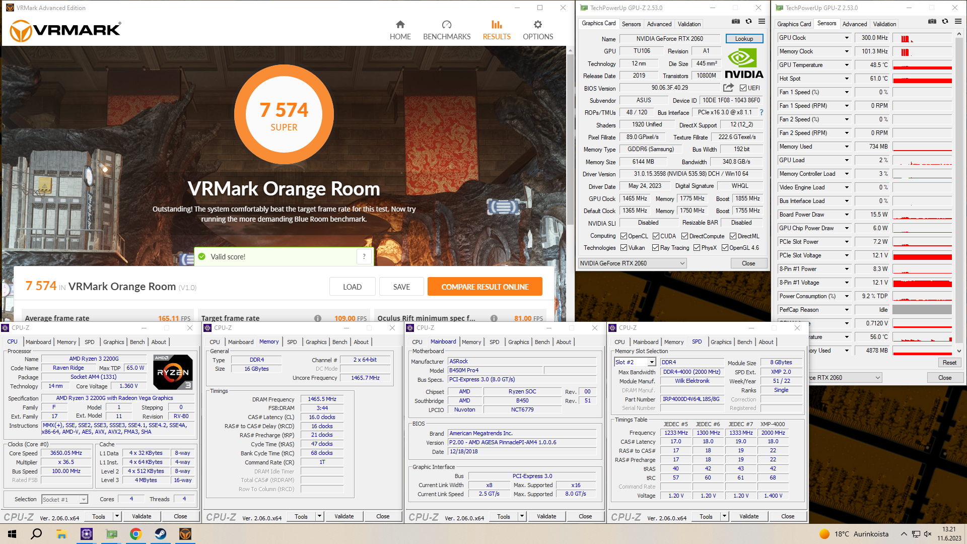Click LOAD button in VRMark
The width and height of the screenshot is (967, 544).
[x=352, y=287]
